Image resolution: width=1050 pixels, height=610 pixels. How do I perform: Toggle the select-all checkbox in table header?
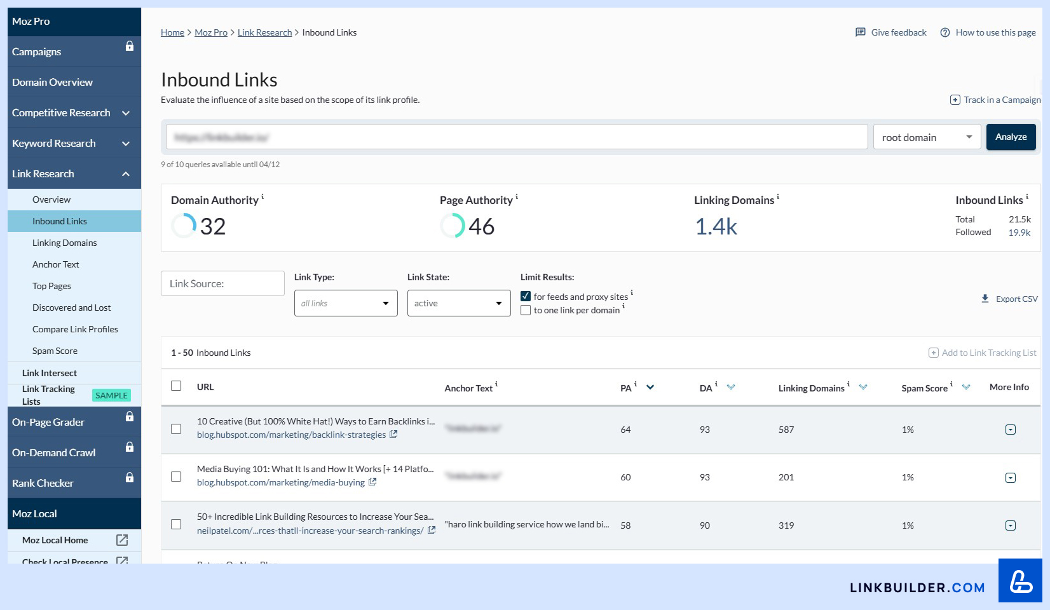[x=176, y=386]
